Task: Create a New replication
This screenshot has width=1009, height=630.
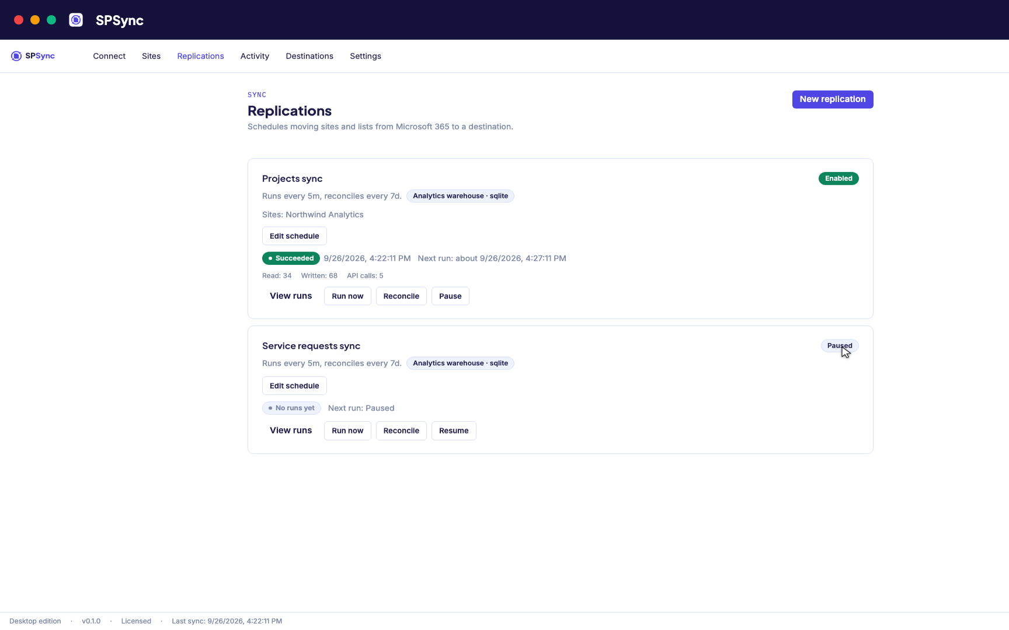Action: (833, 99)
